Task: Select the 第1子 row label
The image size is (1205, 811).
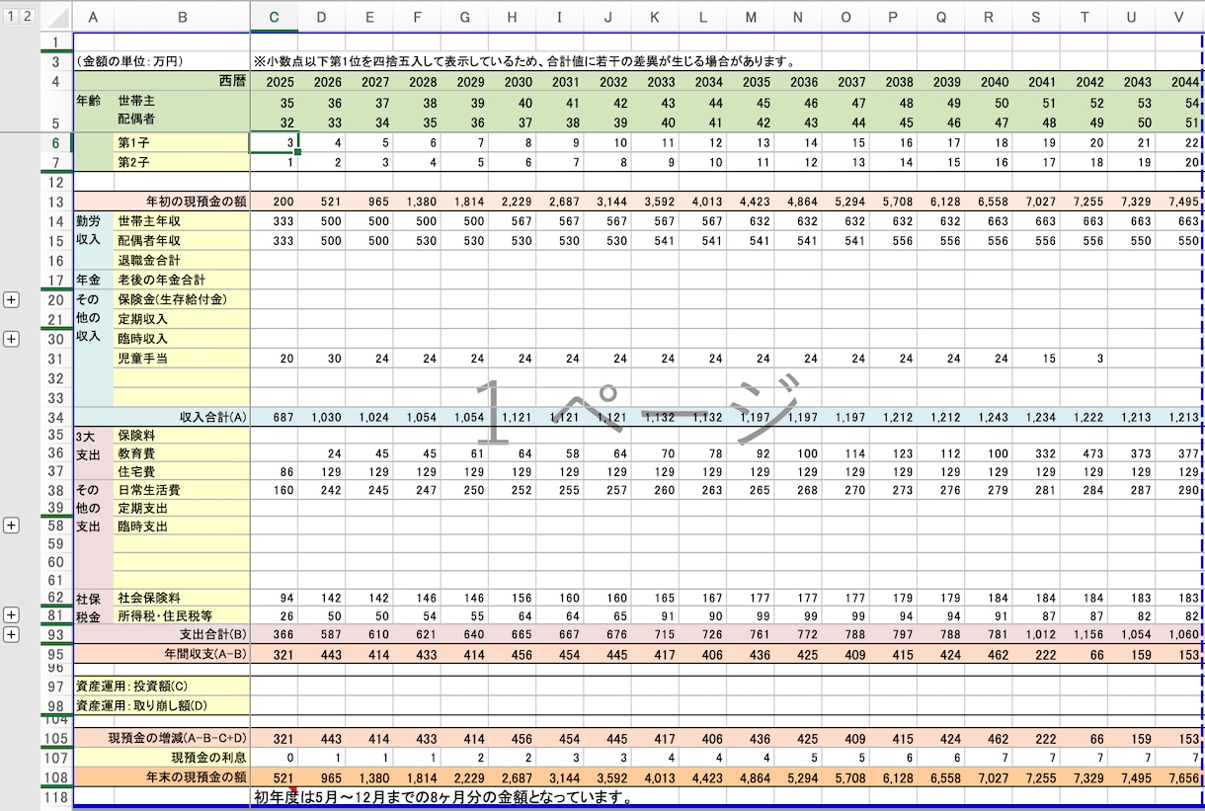Action: click(182, 143)
